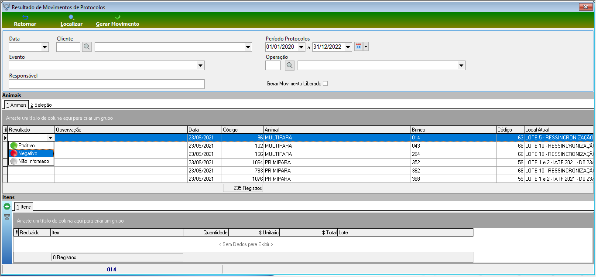Click the Brinco cell 368

pyautogui.click(x=453, y=179)
